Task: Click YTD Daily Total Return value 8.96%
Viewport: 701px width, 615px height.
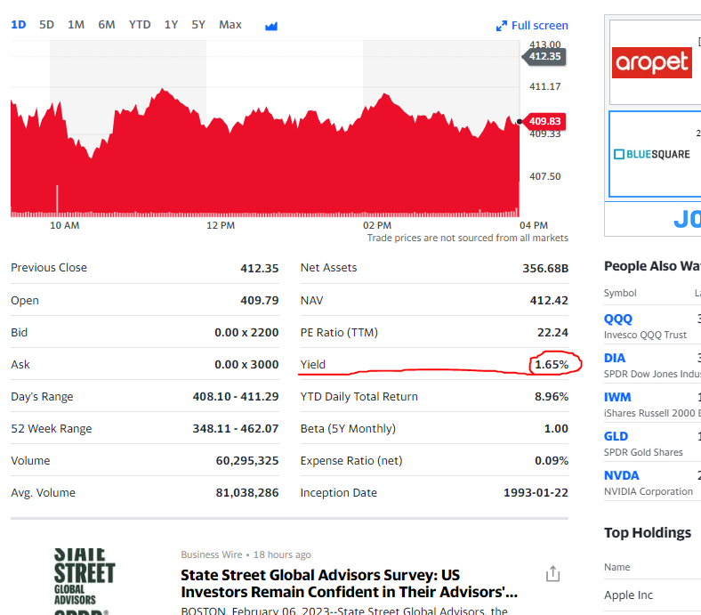Action: click(x=552, y=397)
